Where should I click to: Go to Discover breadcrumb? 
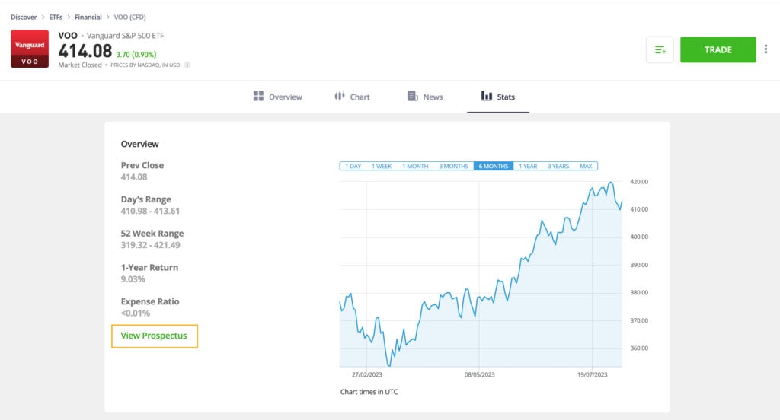pyautogui.click(x=24, y=17)
